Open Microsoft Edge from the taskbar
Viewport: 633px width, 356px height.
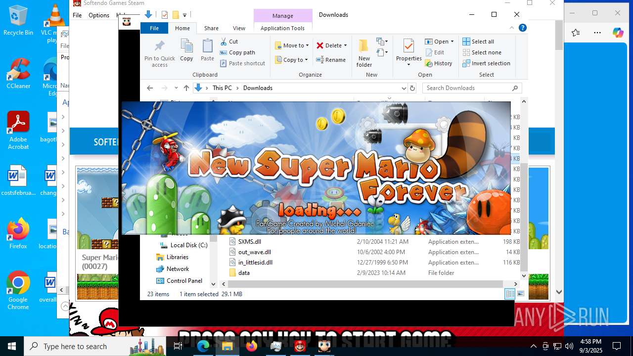tap(203, 346)
